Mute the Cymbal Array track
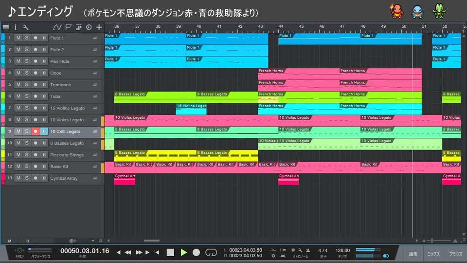 [x=18, y=178]
